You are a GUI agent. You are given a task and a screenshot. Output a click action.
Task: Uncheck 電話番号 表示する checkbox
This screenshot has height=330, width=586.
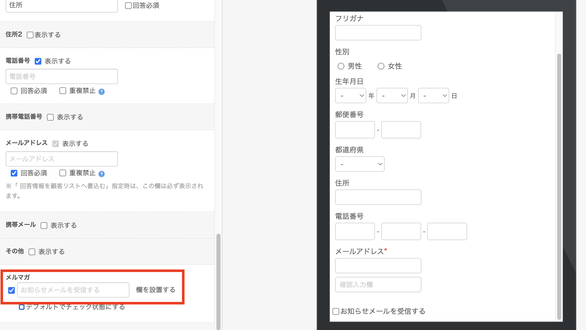click(38, 61)
